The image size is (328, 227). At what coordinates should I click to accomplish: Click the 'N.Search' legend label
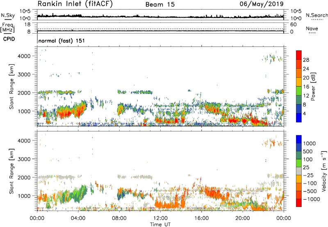pos(317,15)
